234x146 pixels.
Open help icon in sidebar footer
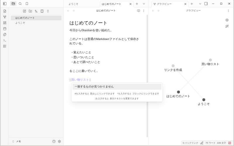point(54,141)
